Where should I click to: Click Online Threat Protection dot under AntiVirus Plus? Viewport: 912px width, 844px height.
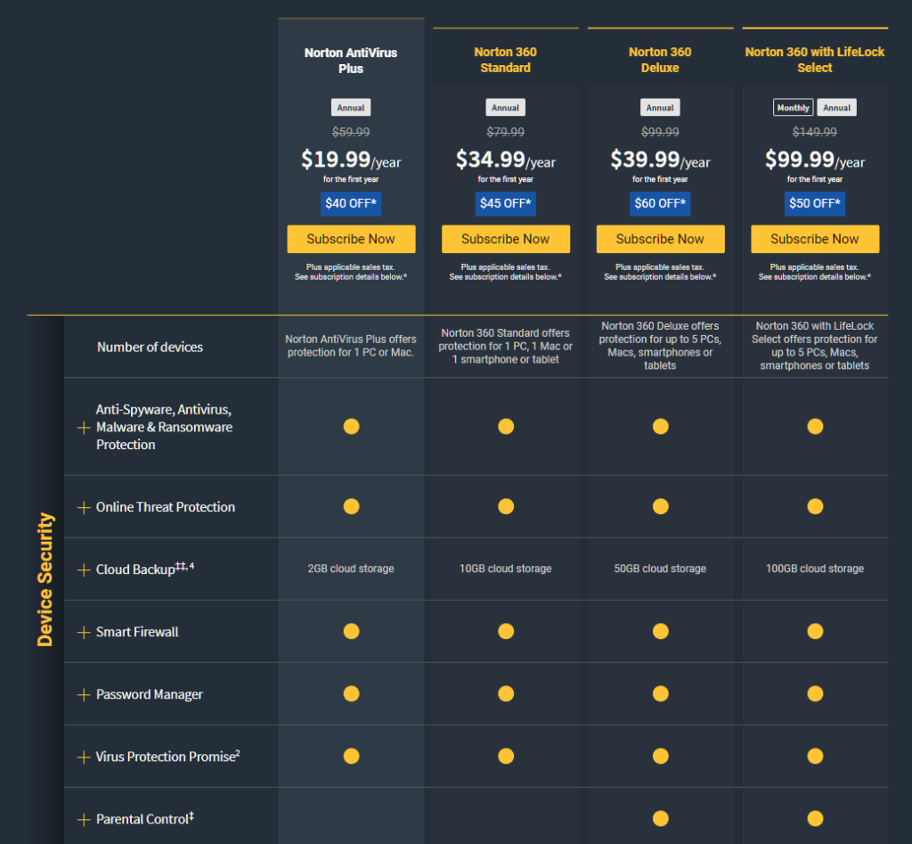click(351, 506)
